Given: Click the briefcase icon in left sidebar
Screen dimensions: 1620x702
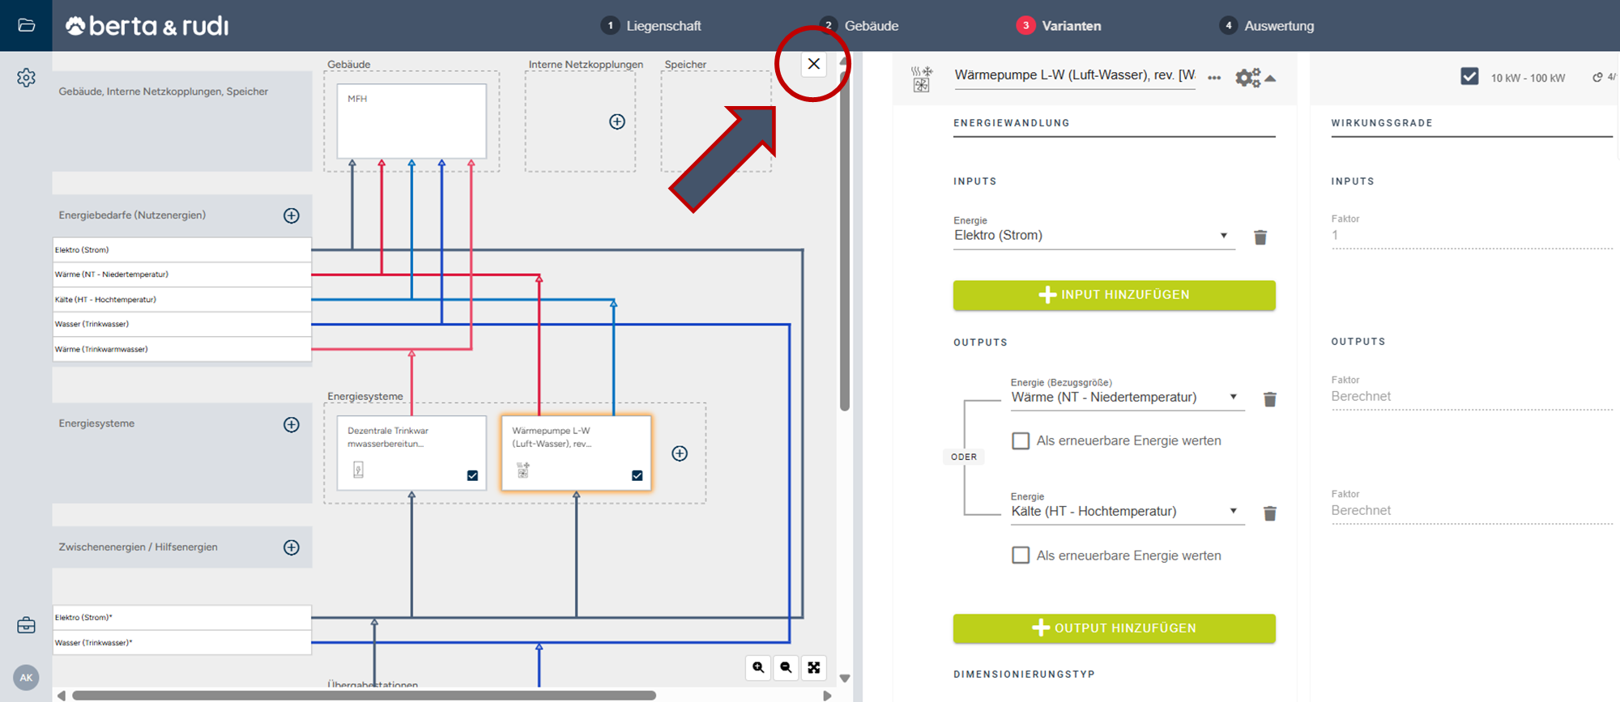Looking at the screenshot, I should (x=26, y=625).
